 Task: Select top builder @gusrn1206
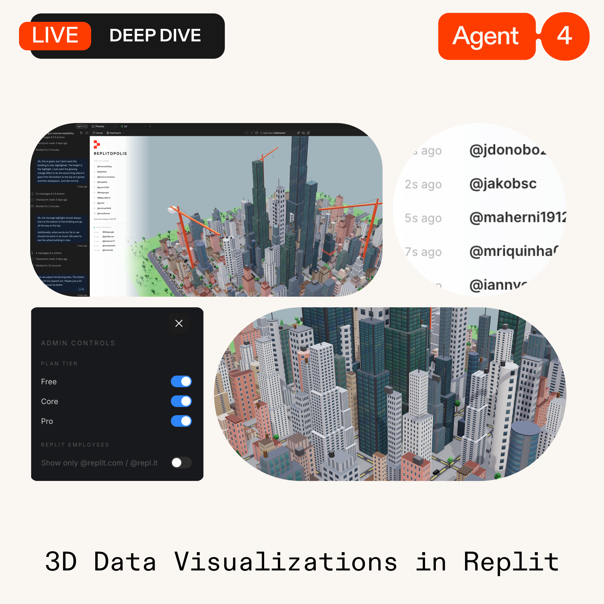[x=103, y=188]
